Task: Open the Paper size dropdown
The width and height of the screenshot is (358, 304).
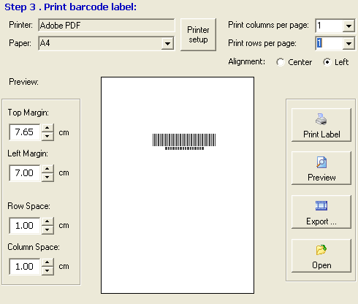Action: [x=167, y=44]
